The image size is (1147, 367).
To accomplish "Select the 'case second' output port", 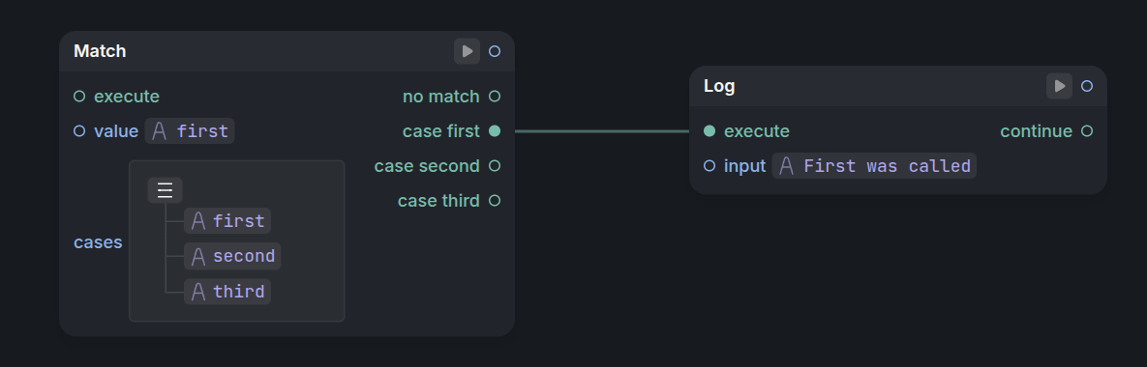I will tap(495, 165).
